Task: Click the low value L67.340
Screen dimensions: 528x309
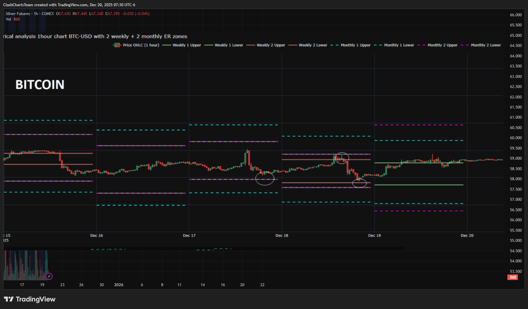Action: pyautogui.click(x=96, y=14)
